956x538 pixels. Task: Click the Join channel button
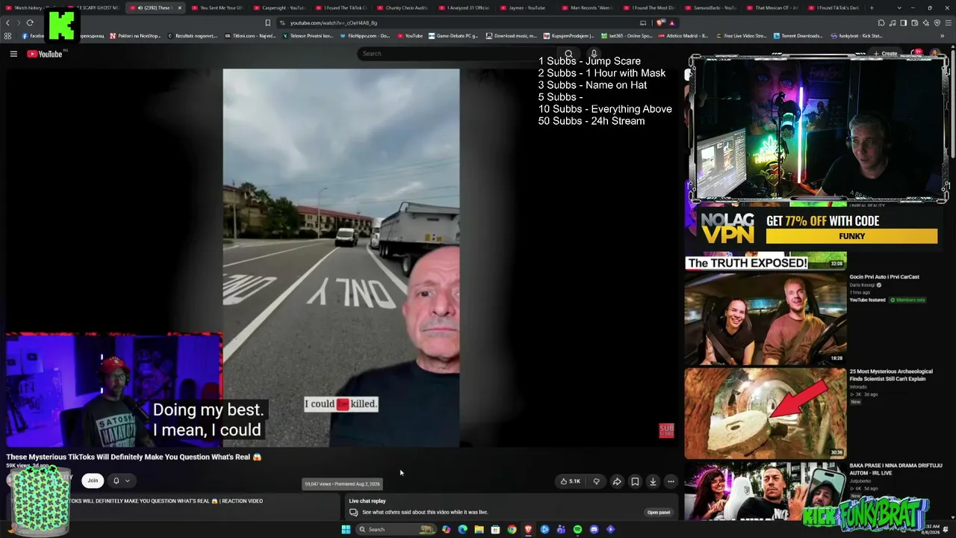tap(93, 480)
